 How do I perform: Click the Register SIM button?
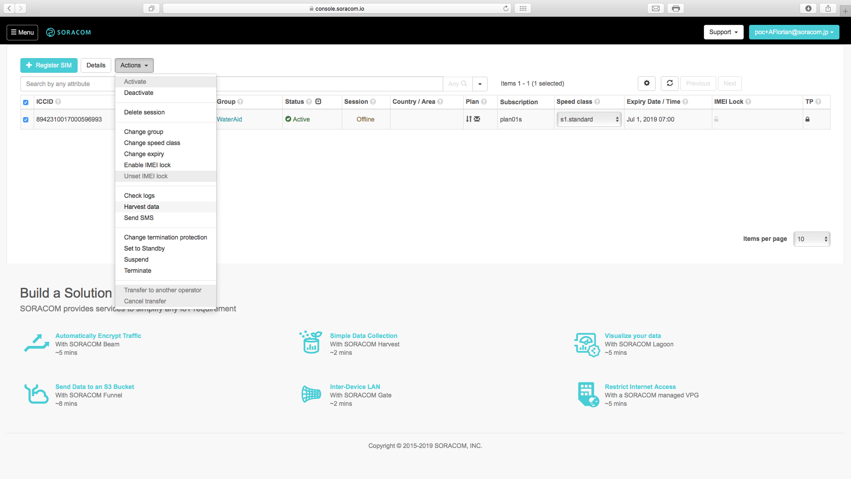[x=49, y=65]
